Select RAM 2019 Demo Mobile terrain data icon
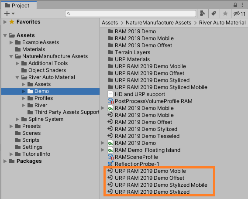This screenshot has width=248, height=199. 110,108
